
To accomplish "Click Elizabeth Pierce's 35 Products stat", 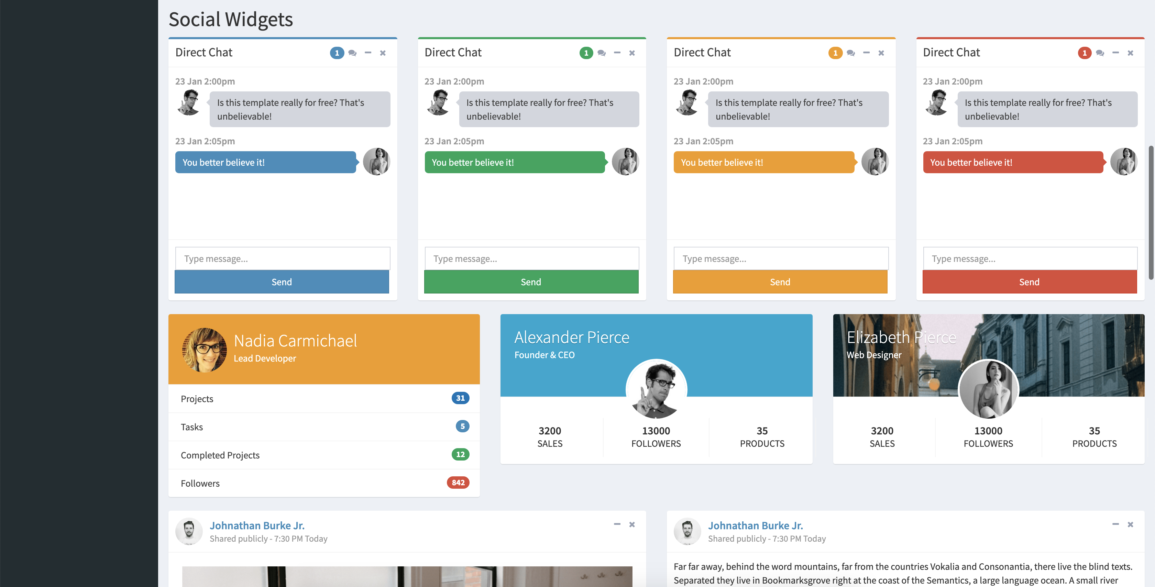I will pyautogui.click(x=1094, y=437).
